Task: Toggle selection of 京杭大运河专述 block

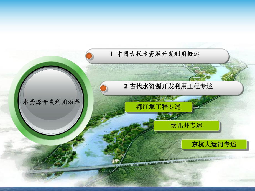Action: tap(214, 144)
